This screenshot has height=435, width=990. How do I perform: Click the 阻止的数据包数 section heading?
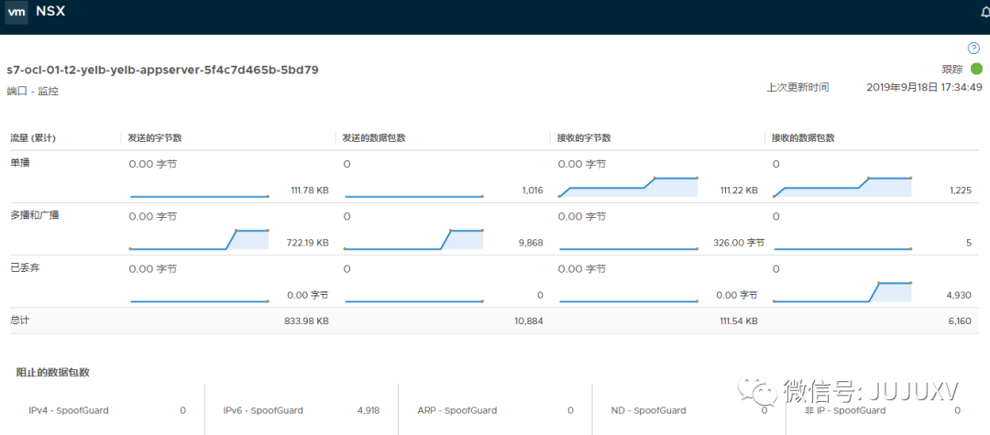(53, 372)
